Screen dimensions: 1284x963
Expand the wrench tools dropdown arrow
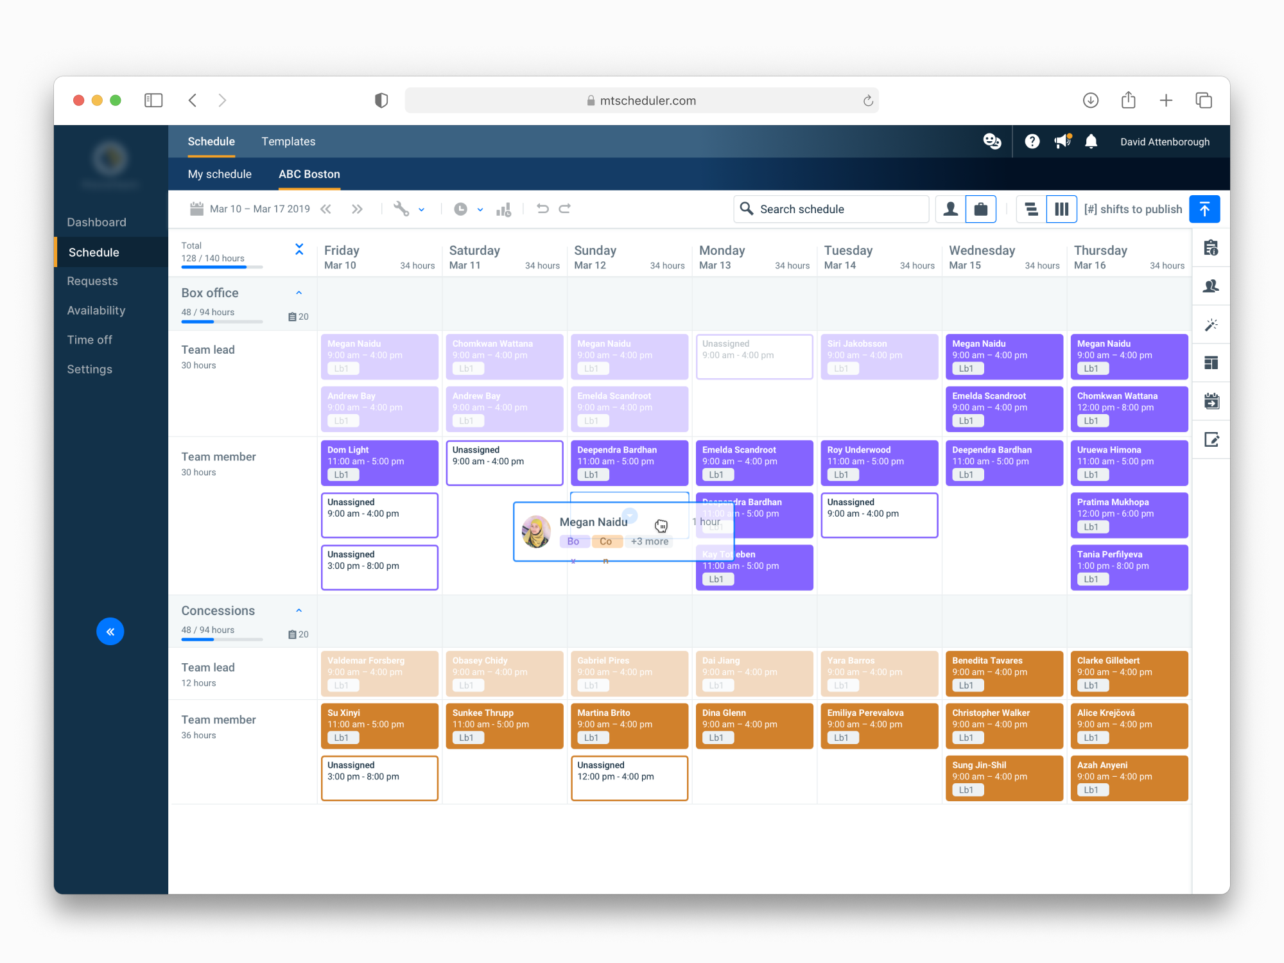click(x=422, y=210)
